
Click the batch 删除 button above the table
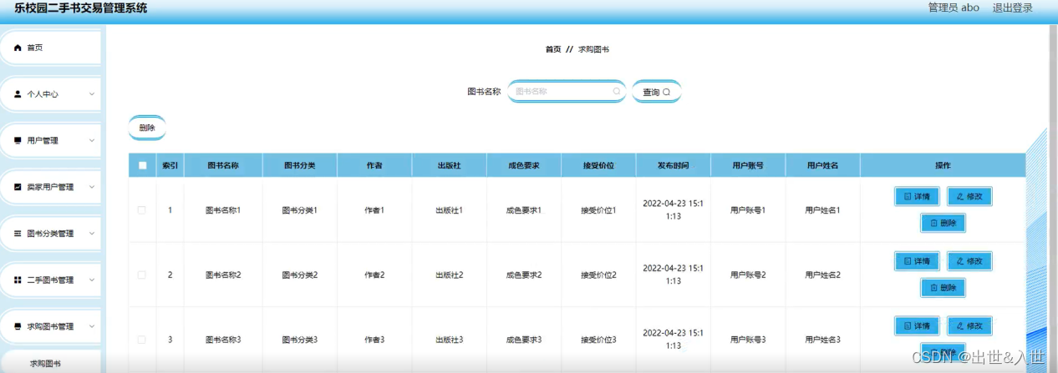147,128
